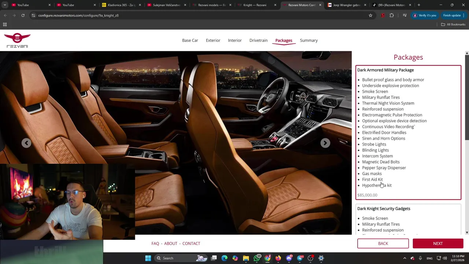469x264 pixels.
Task: Show hidden system tray icons
Action: click(405, 258)
